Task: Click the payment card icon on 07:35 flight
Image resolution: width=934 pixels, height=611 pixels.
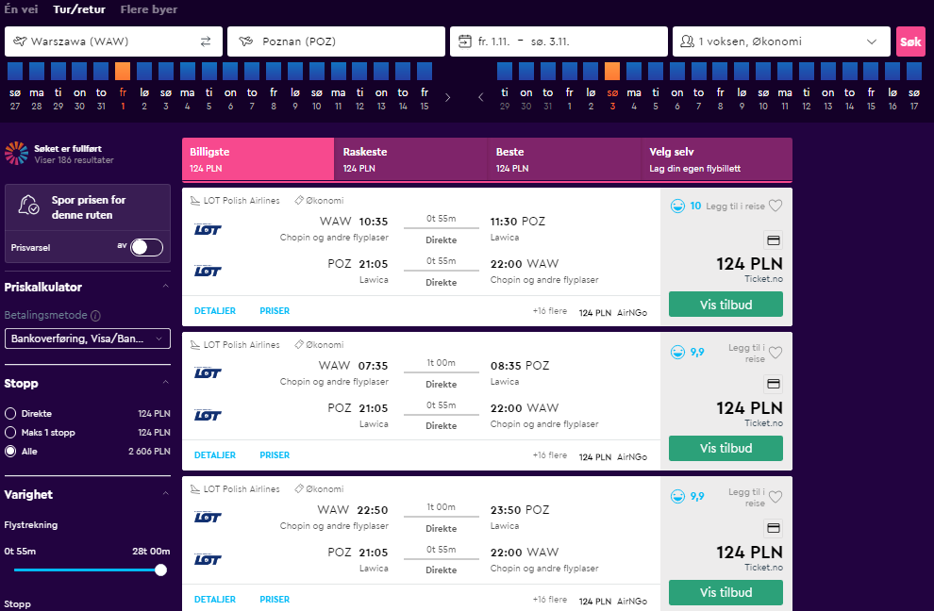Action: (774, 384)
